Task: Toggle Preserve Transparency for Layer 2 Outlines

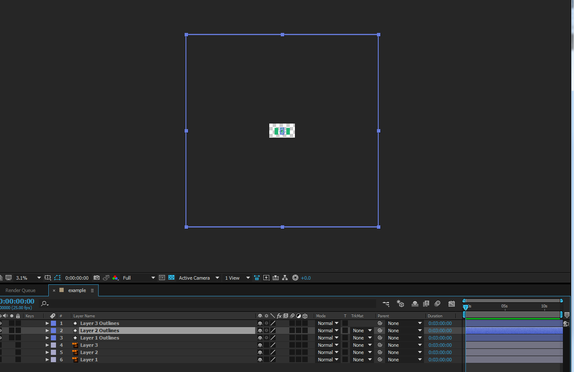Action: click(345, 331)
